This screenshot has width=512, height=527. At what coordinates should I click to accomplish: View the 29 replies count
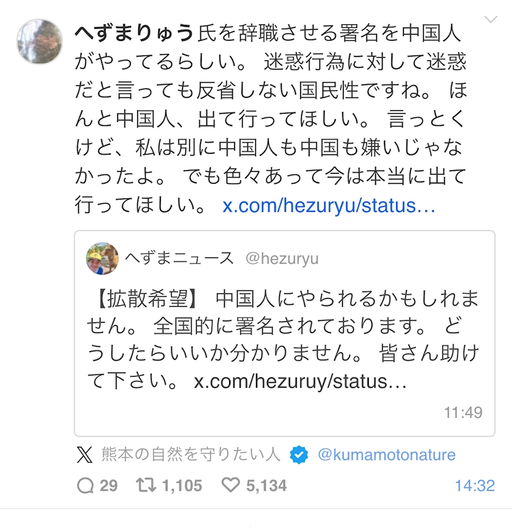(108, 486)
